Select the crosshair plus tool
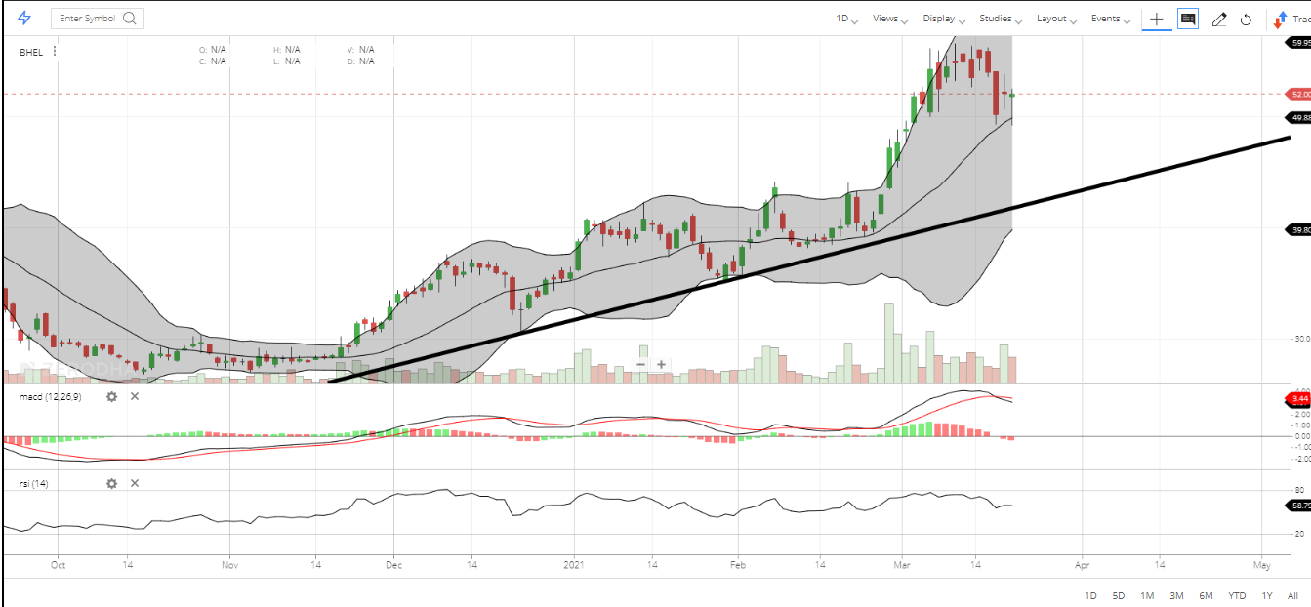 (x=1157, y=19)
